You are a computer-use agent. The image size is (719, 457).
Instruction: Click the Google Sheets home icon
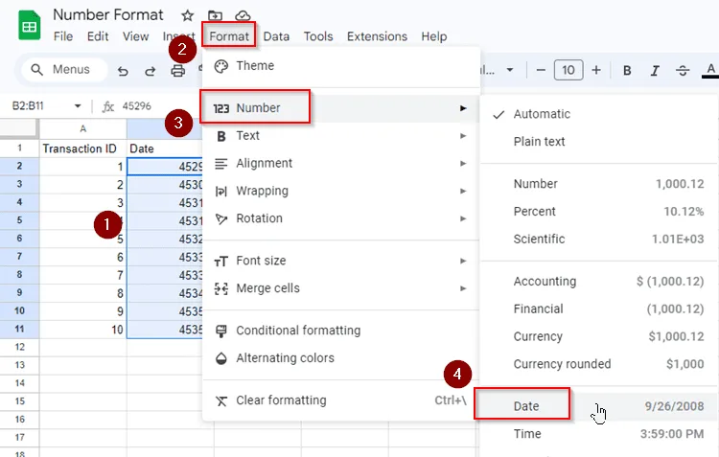click(30, 26)
